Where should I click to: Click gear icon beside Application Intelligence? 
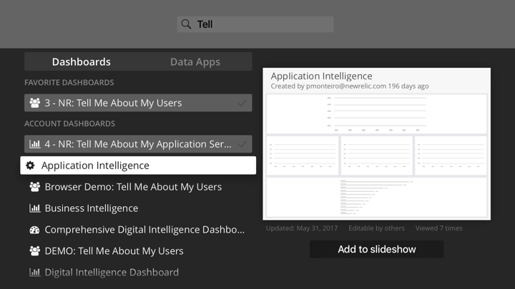pyautogui.click(x=30, y=166)
